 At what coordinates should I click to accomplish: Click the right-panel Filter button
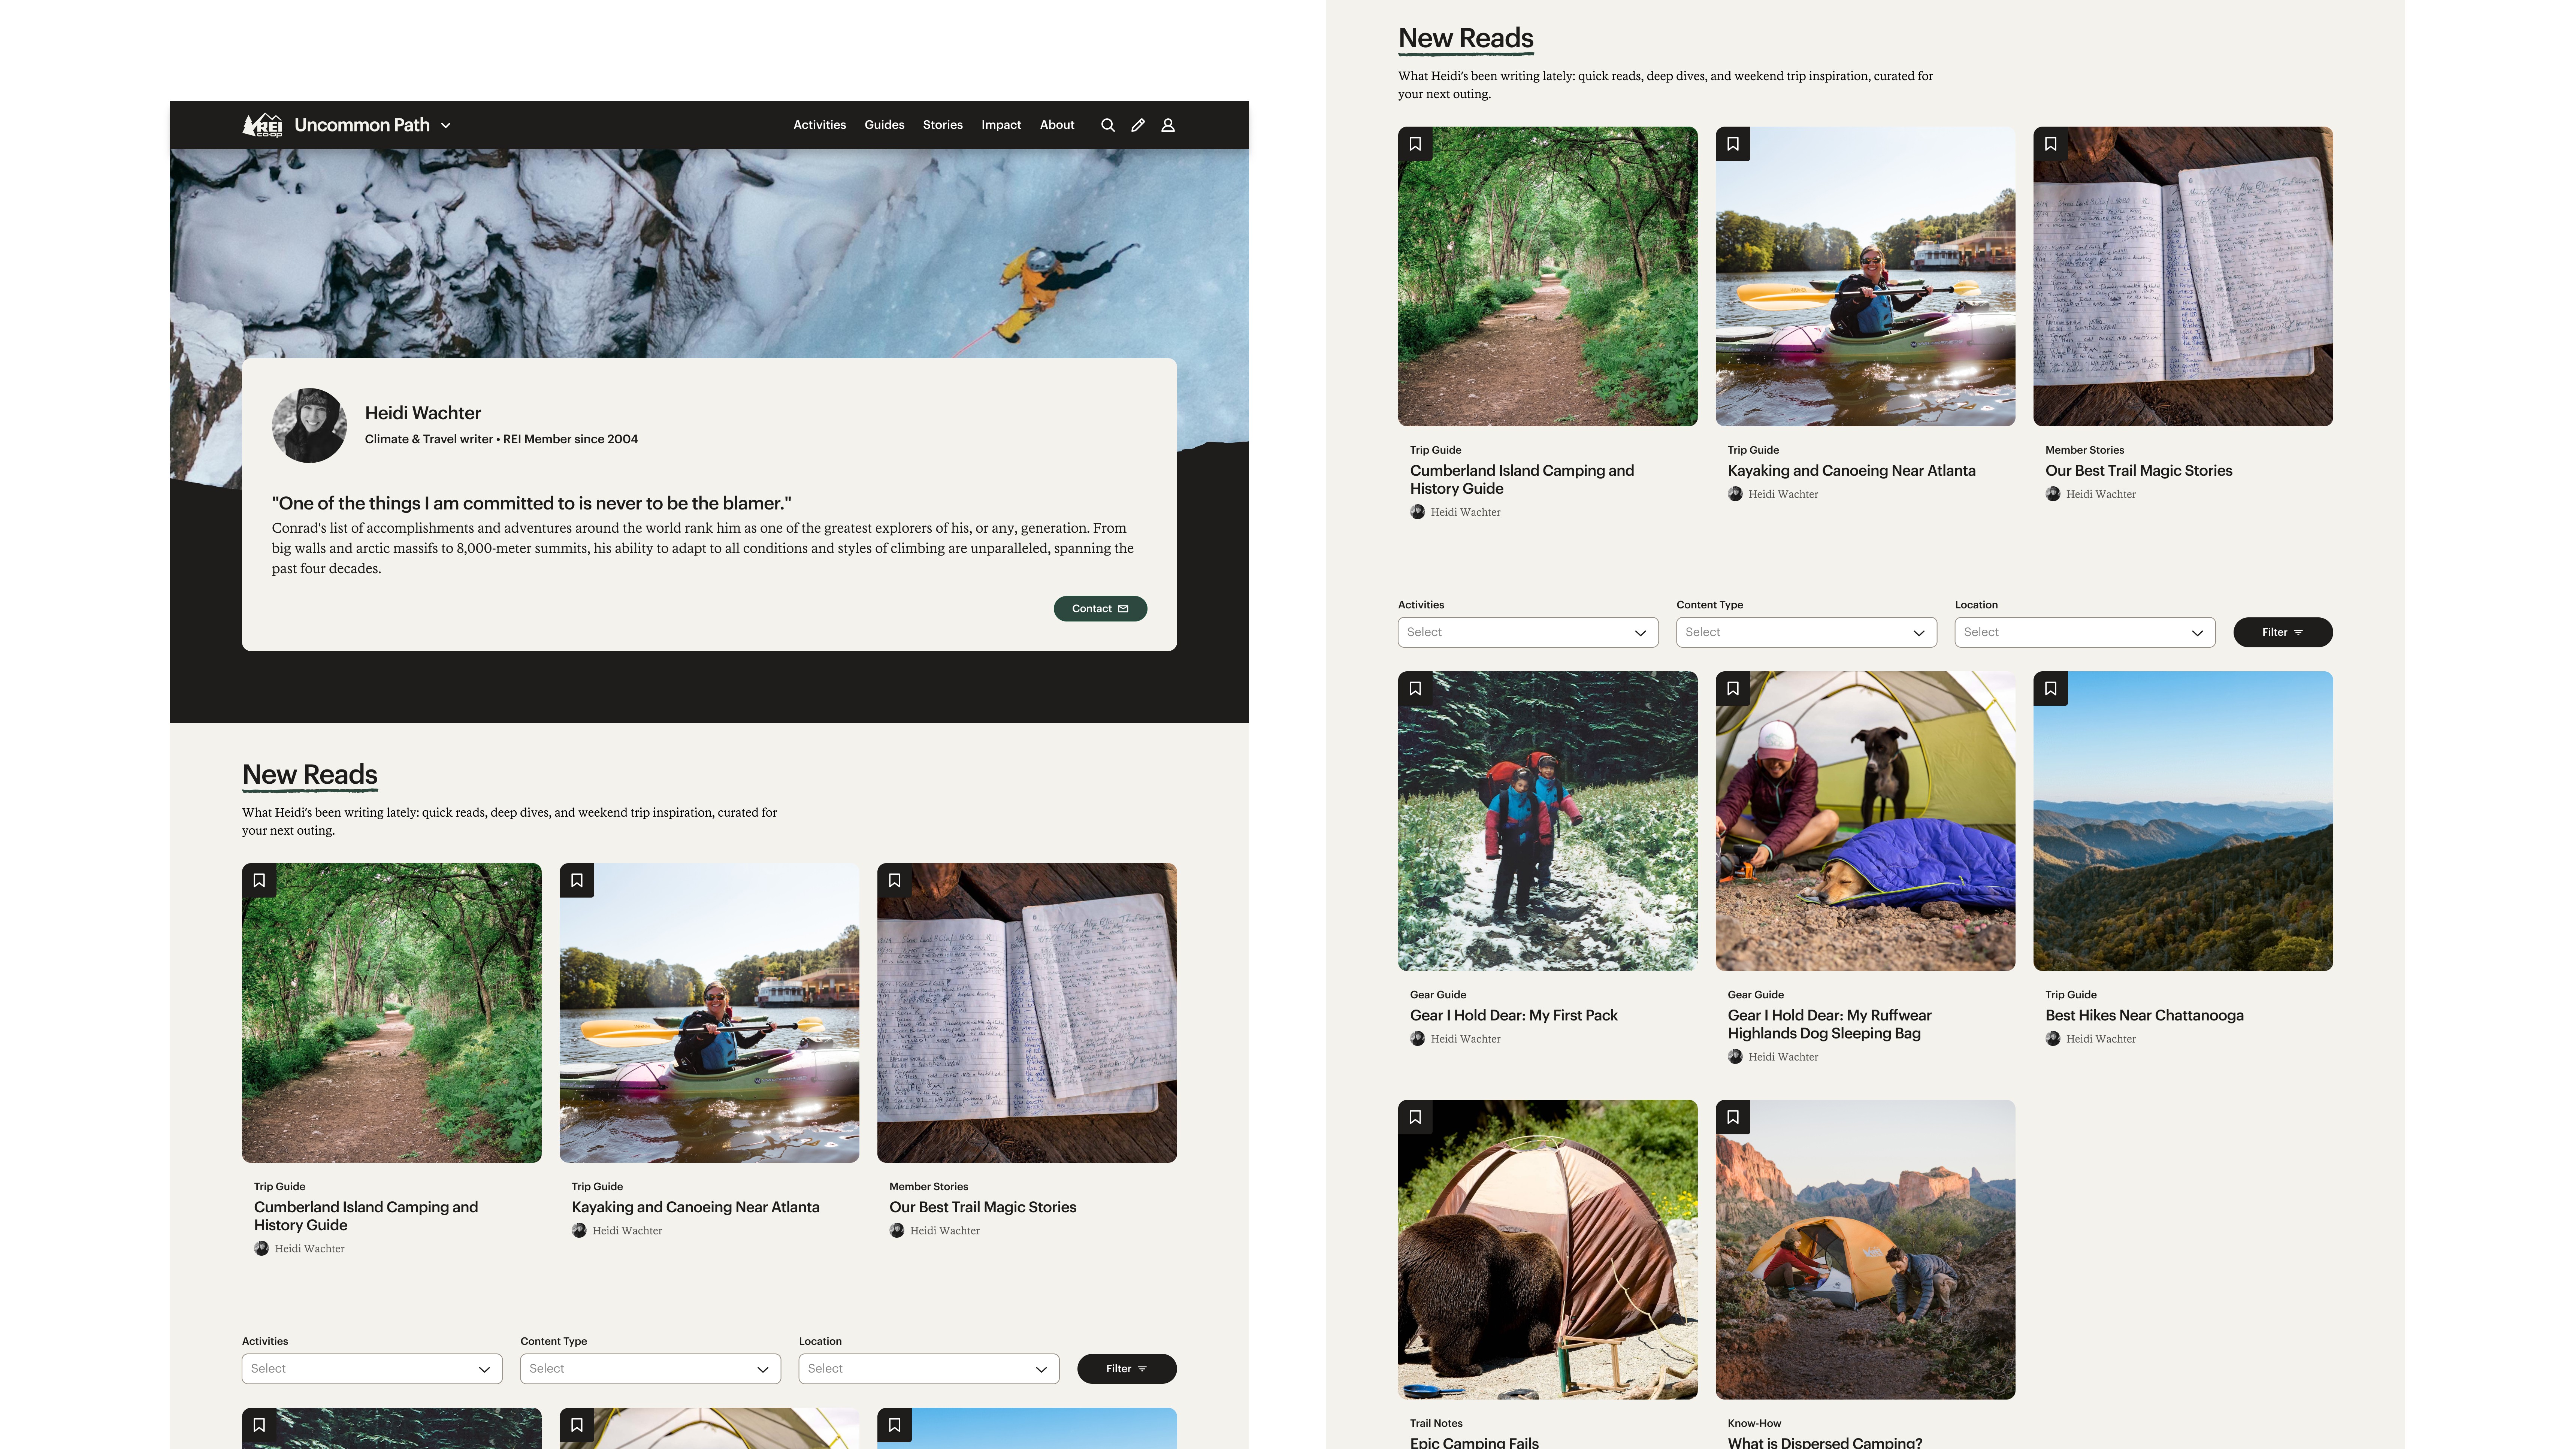pyautogui.click(x=2282, y=632)
